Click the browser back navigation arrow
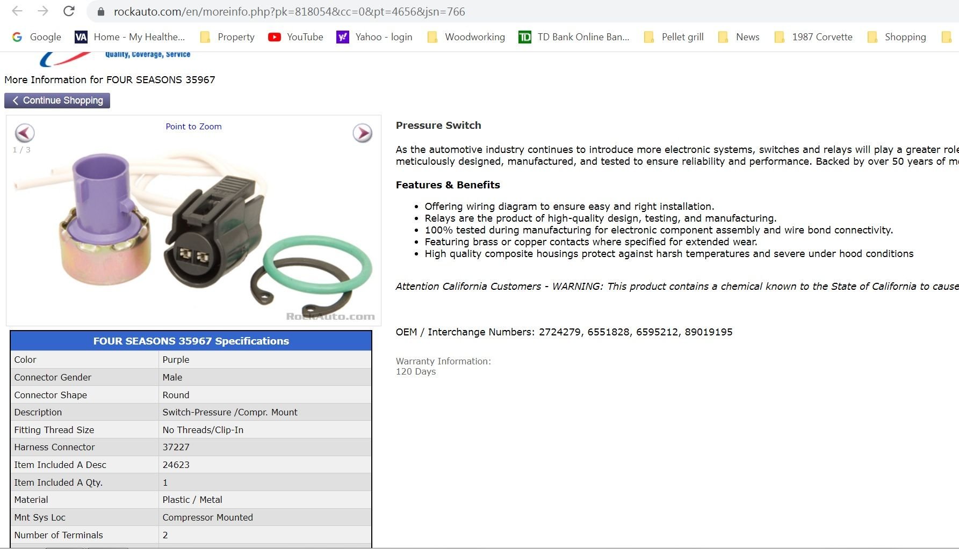 [17, 11]
